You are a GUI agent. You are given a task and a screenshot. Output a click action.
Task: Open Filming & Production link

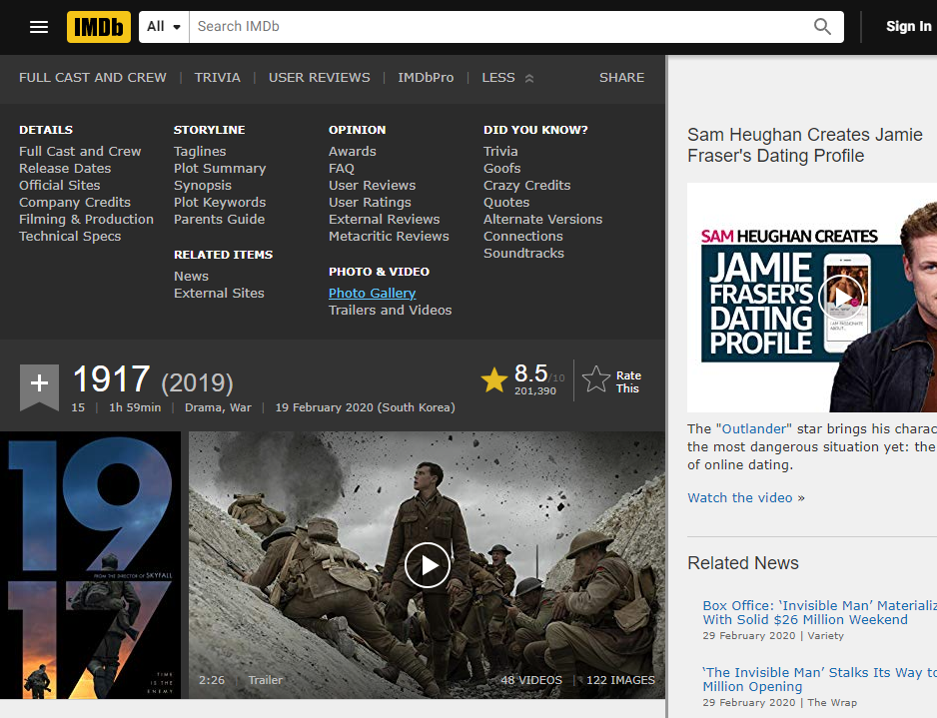86,220
